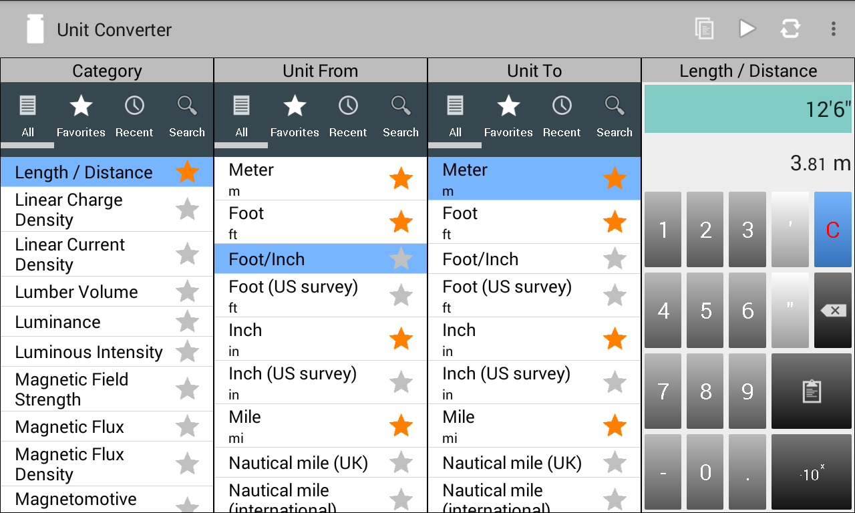
Task: Tap the decimal point key
Action: coord(747,472)
